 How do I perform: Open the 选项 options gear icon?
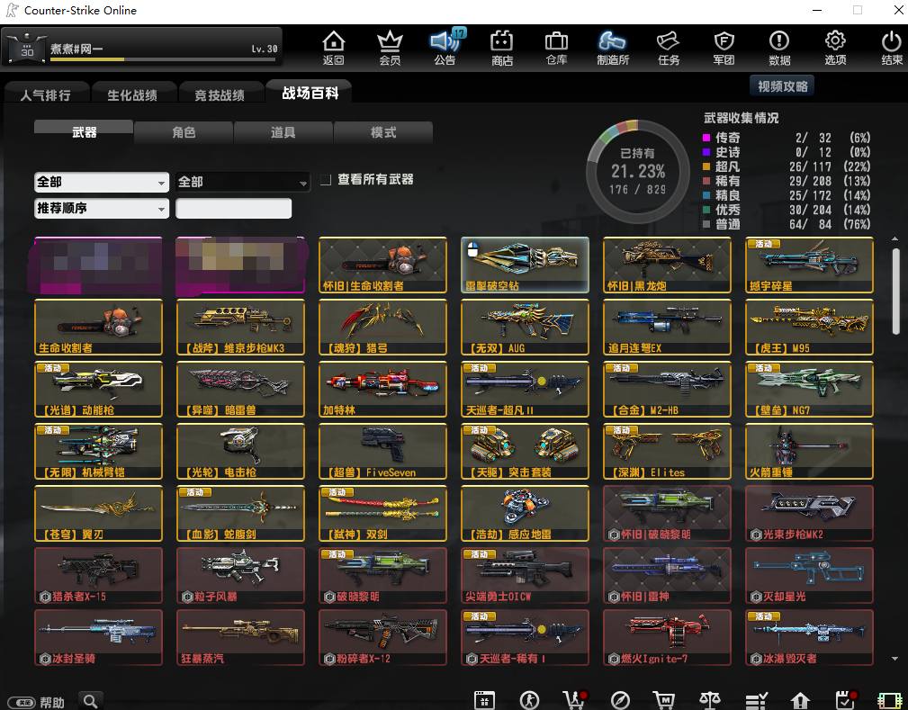(x=835, y=48)
